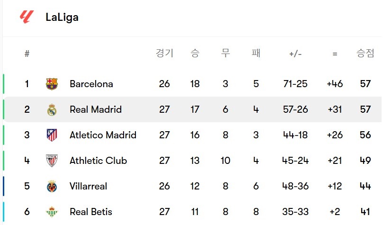Click the LaLiga logo icon
Screen dimensions: 383x225
(27, 17)
